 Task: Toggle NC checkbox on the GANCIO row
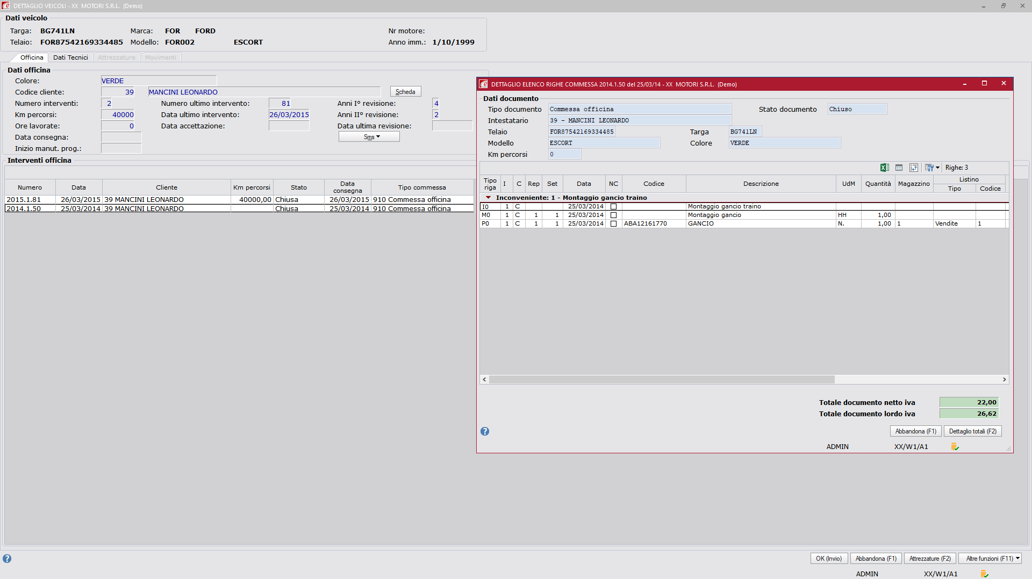(x=613, y=223)
